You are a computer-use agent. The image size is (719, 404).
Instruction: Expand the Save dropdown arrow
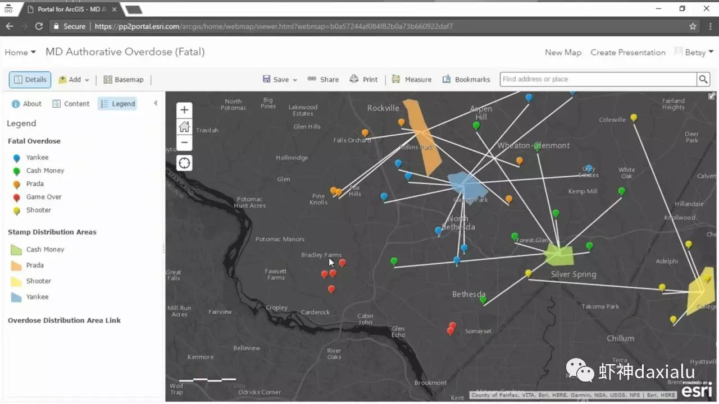click(x=295, y=80)
